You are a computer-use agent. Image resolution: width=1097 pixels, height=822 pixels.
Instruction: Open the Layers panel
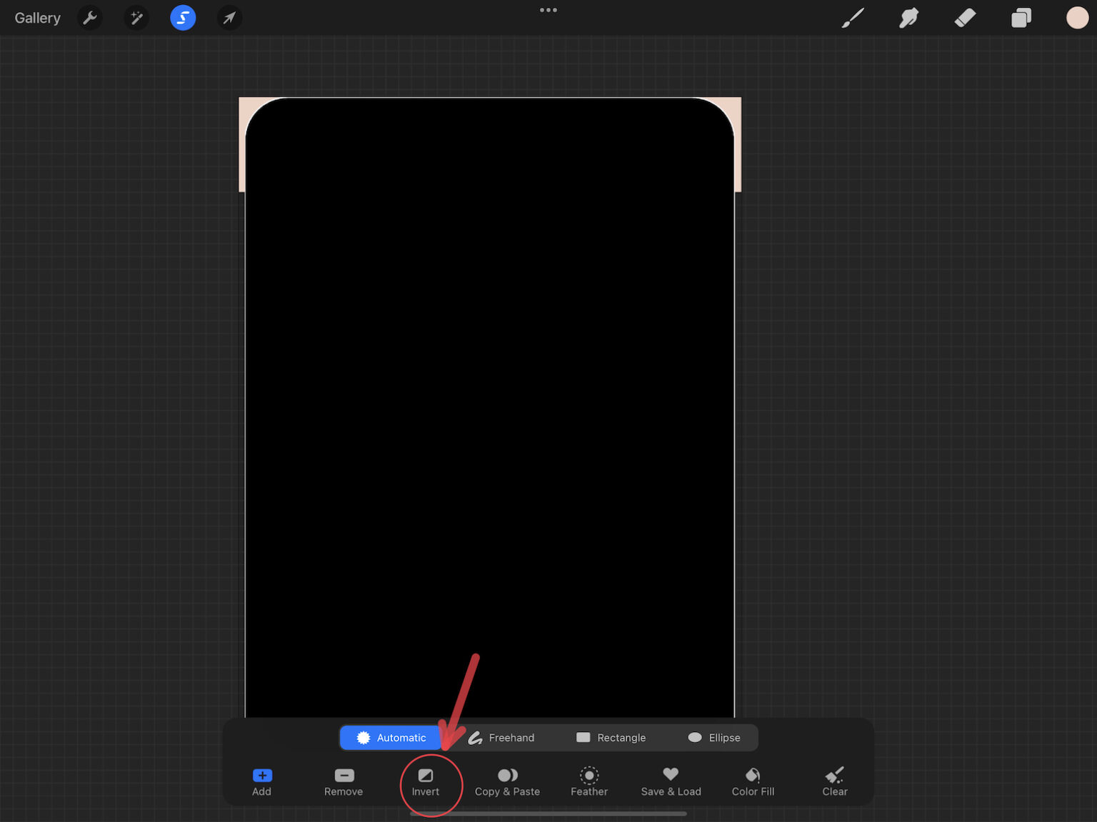pyautogui.click(x=1021, y=18)
